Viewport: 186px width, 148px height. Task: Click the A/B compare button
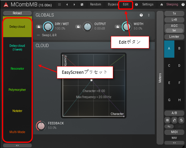[x=174, y=113]
